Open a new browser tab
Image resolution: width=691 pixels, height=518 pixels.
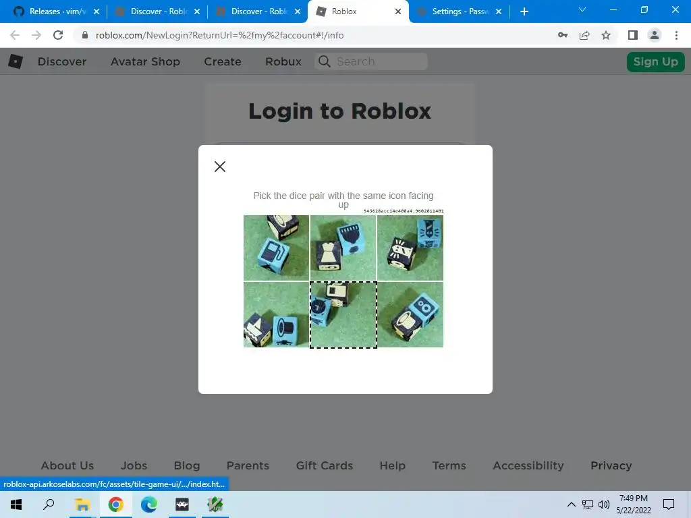[x=524, y=11]
